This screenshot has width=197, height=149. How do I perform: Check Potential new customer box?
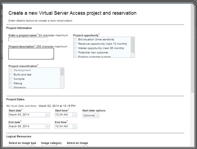[76, 53]
